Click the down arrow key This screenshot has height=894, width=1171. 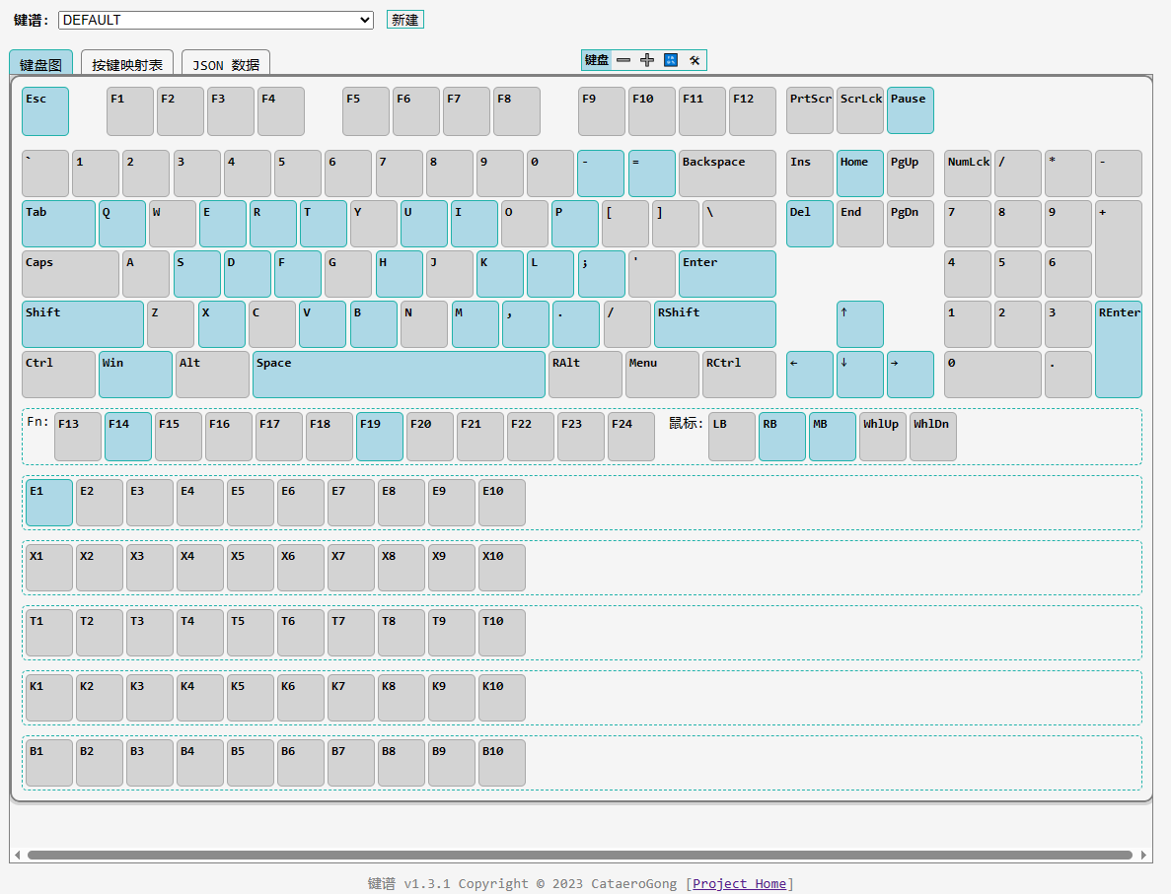tap(859, 375)
